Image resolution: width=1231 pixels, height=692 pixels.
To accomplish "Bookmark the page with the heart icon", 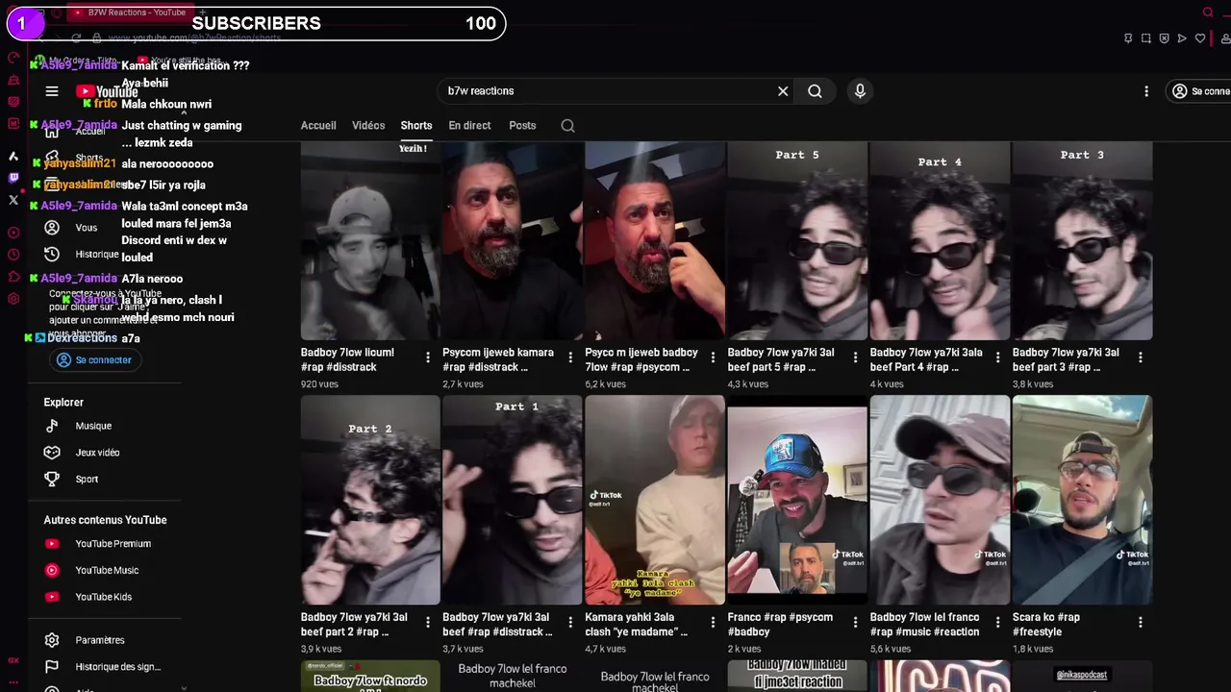I will point(1200,38).
